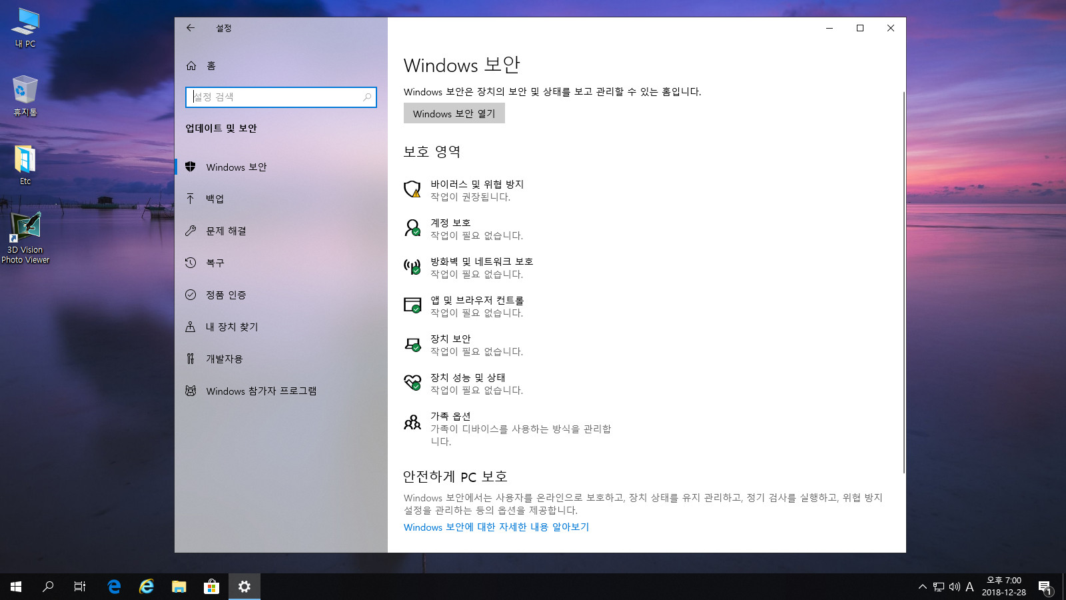1066x600 pixels.
Task: Click the 가족 옵션 people icon
Action: coord(412,422)
